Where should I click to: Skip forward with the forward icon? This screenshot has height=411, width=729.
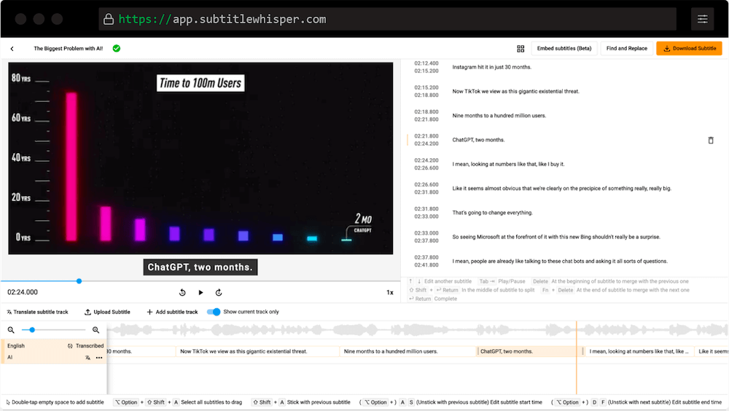[219, 292]
